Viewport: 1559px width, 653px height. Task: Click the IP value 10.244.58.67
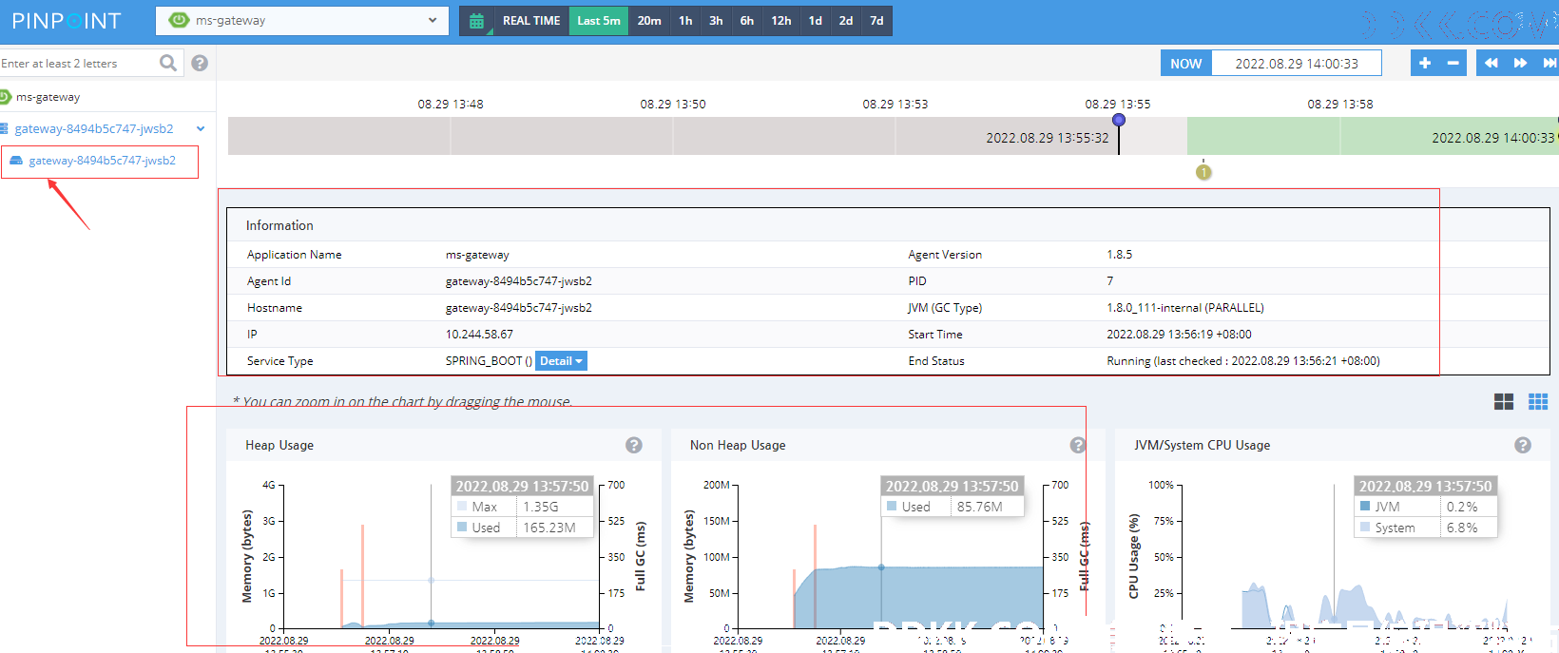pyautogui.click(x=479, y=335)
